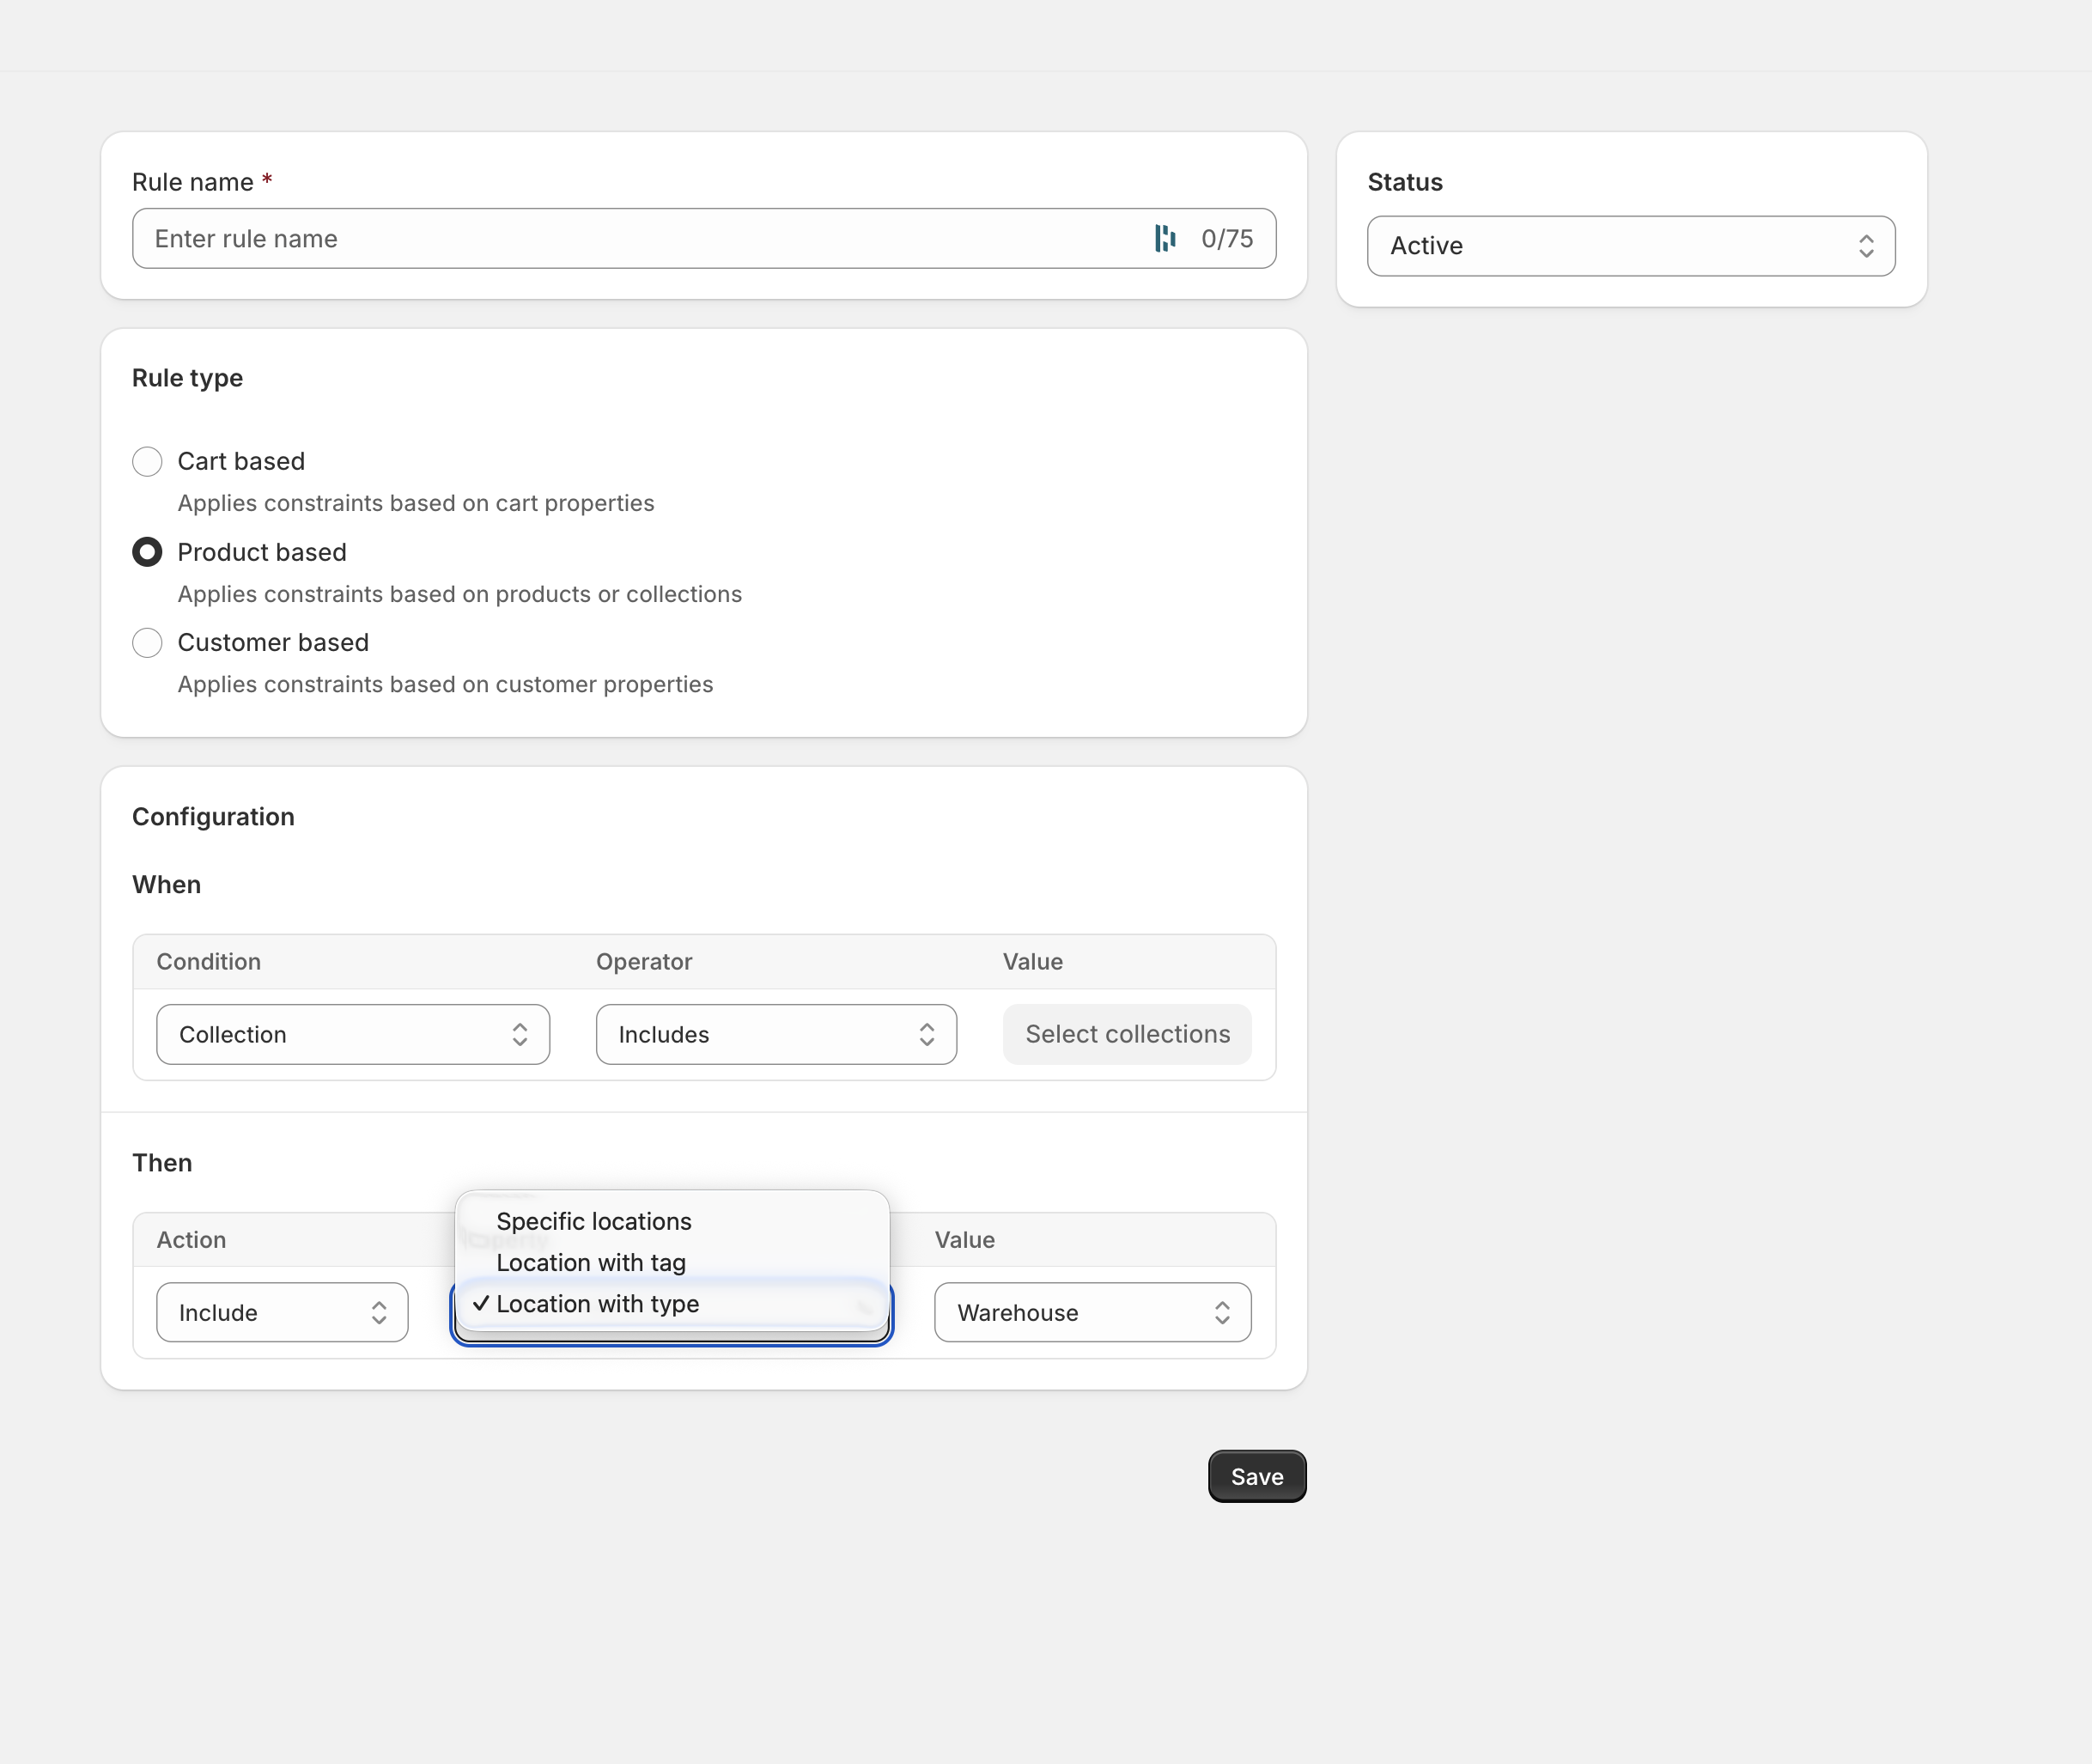Select the Cart based rule type
Image resolution: width=2092 pixels, height=1764 pixels.
point(147,461)
